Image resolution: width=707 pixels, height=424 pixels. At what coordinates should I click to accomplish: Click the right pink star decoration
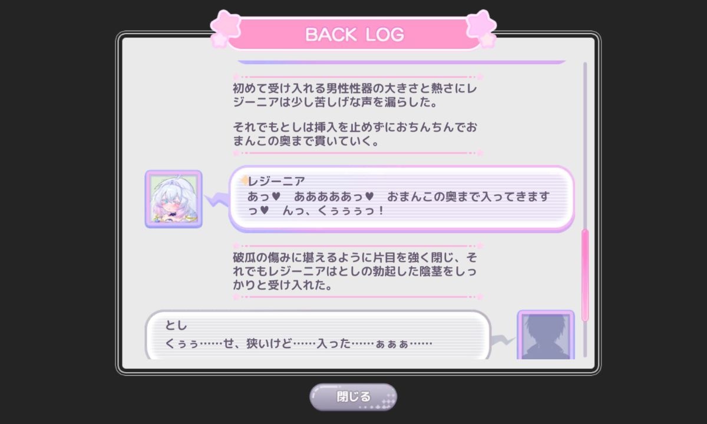pyautogui.click(x=483, y=28)
